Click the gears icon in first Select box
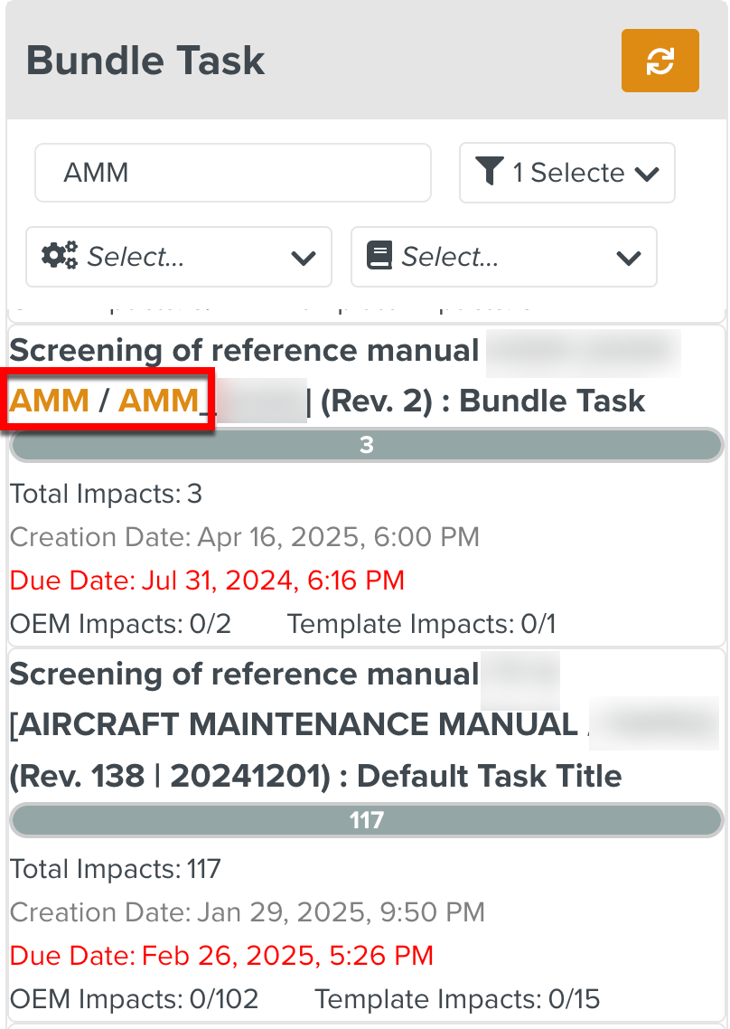Viewport: 730px width, 1029px height. click(60, 257)
